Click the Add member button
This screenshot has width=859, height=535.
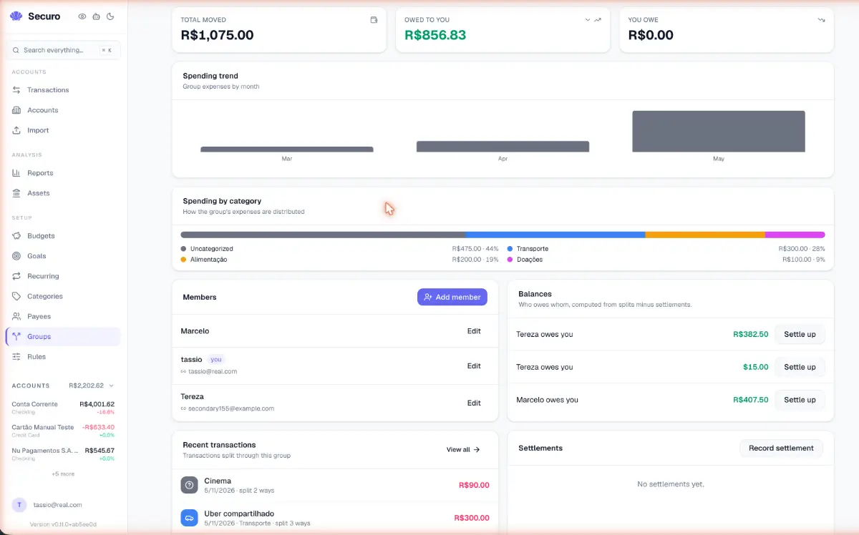(x=452, y=297)
